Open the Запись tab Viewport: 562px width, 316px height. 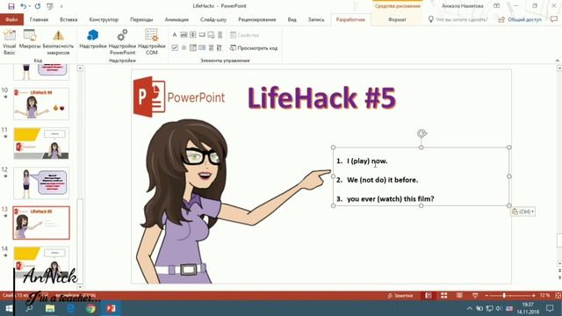click(x=316, y=19)
